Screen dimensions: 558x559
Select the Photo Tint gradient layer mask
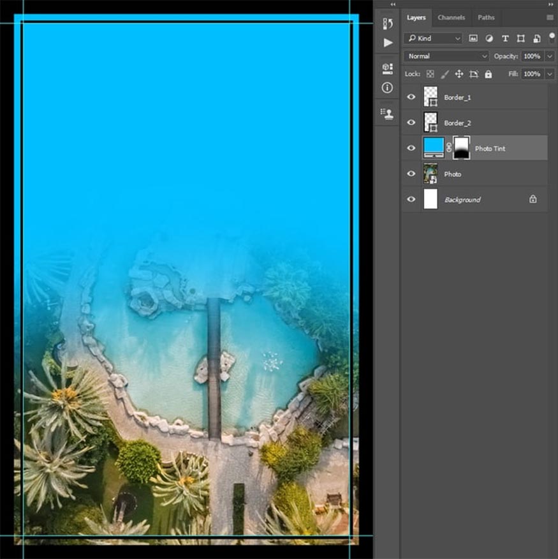tap(462, 147)
